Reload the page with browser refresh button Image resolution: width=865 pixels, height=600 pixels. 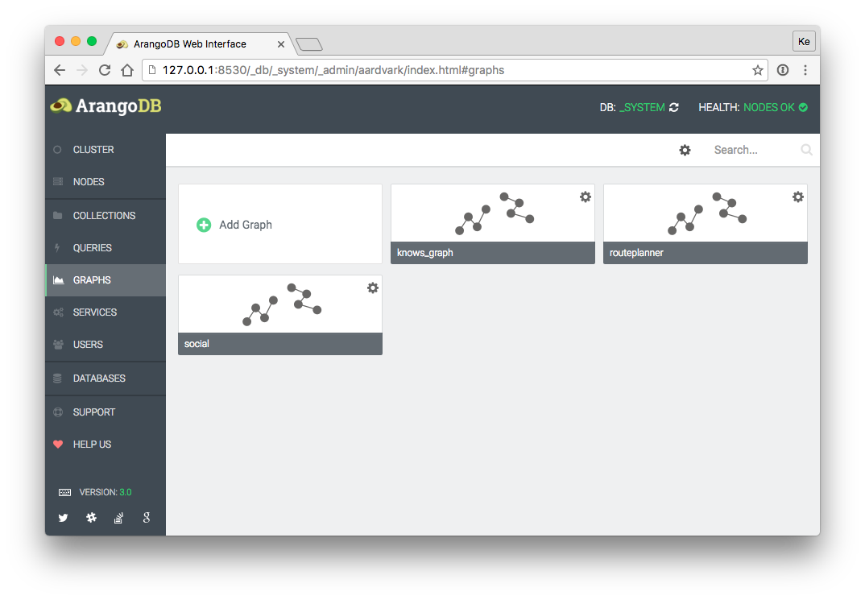(105, 70)
